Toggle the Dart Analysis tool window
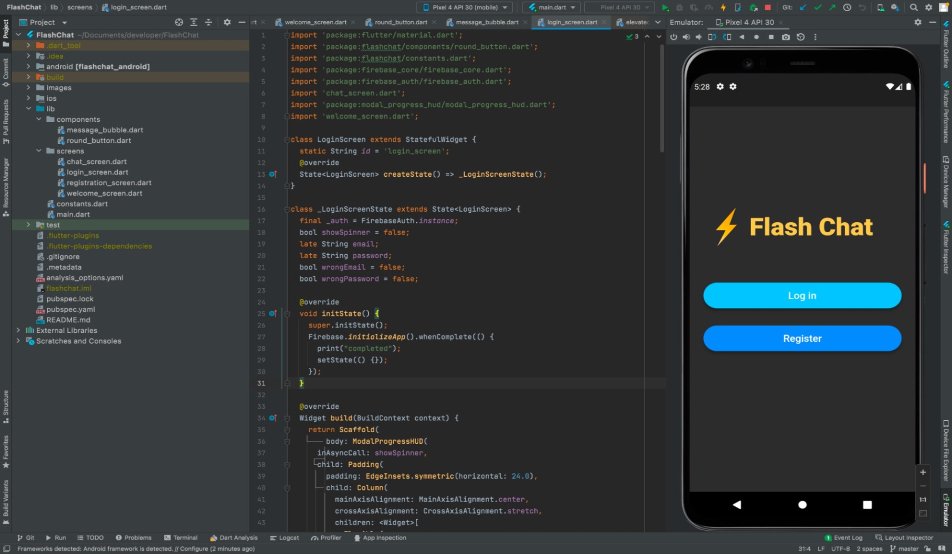The width and height of the screenshot is (952, 554). 234,537
